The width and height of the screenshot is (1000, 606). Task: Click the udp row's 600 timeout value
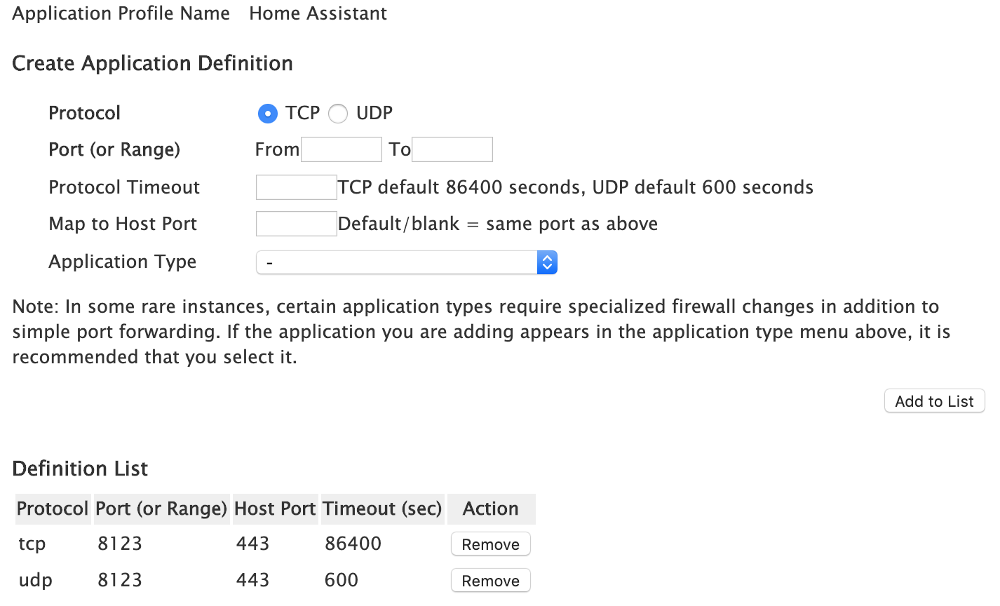click(342, 580)
